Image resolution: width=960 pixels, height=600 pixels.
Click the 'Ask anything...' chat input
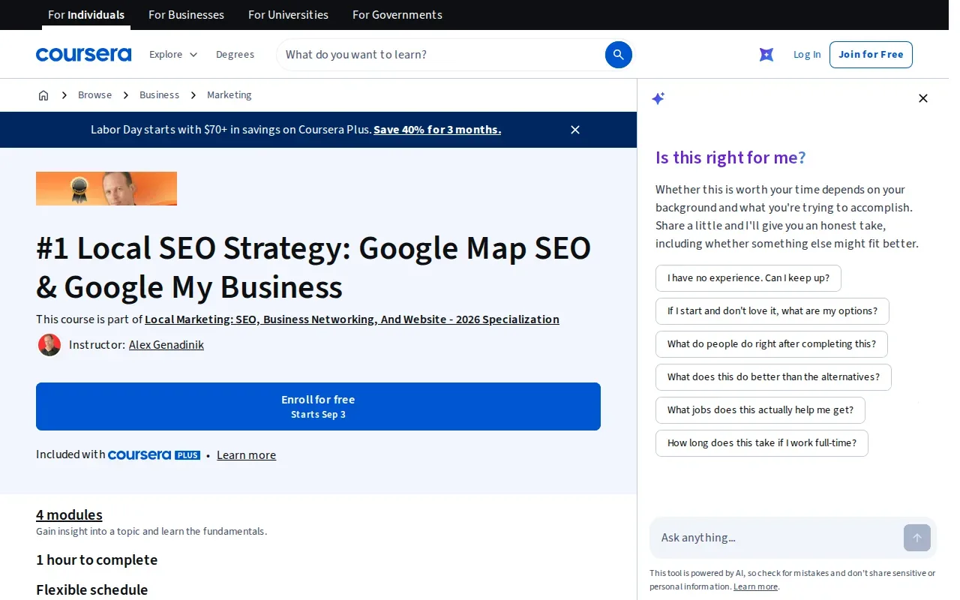[776, 538]
